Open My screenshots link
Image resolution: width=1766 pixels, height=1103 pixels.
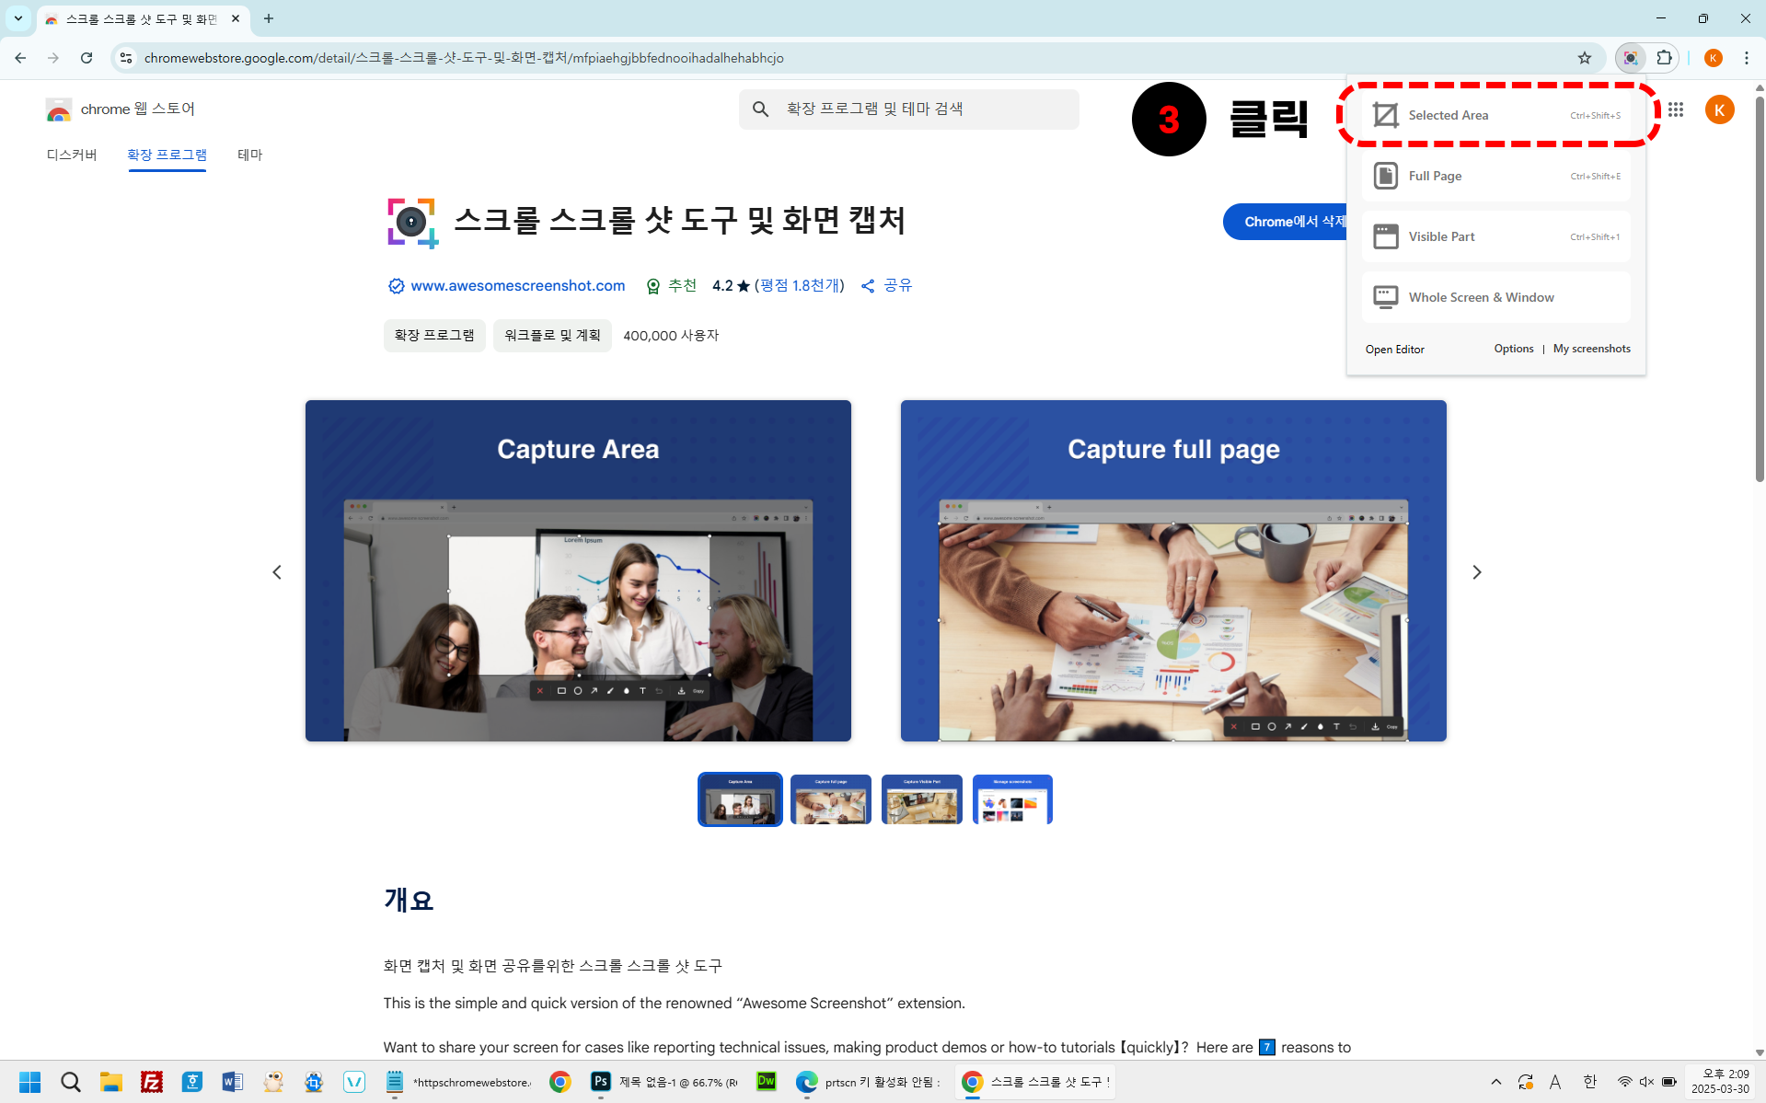(1591, 349)
